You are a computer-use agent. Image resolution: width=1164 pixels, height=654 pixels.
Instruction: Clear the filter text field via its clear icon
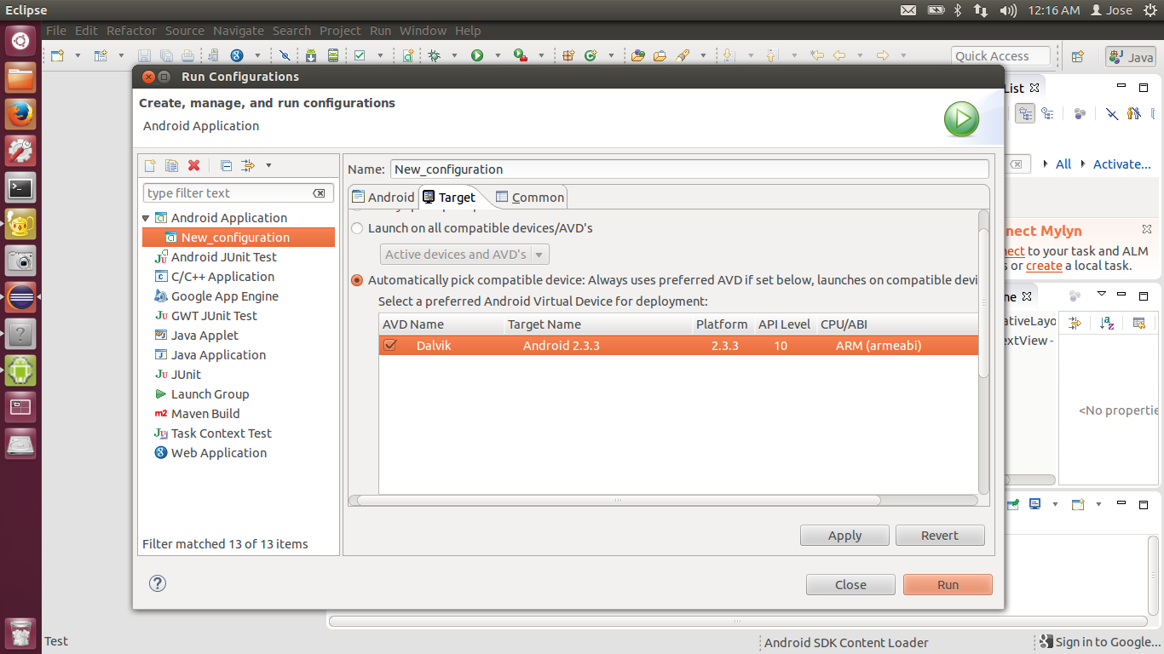coord(319,193)
